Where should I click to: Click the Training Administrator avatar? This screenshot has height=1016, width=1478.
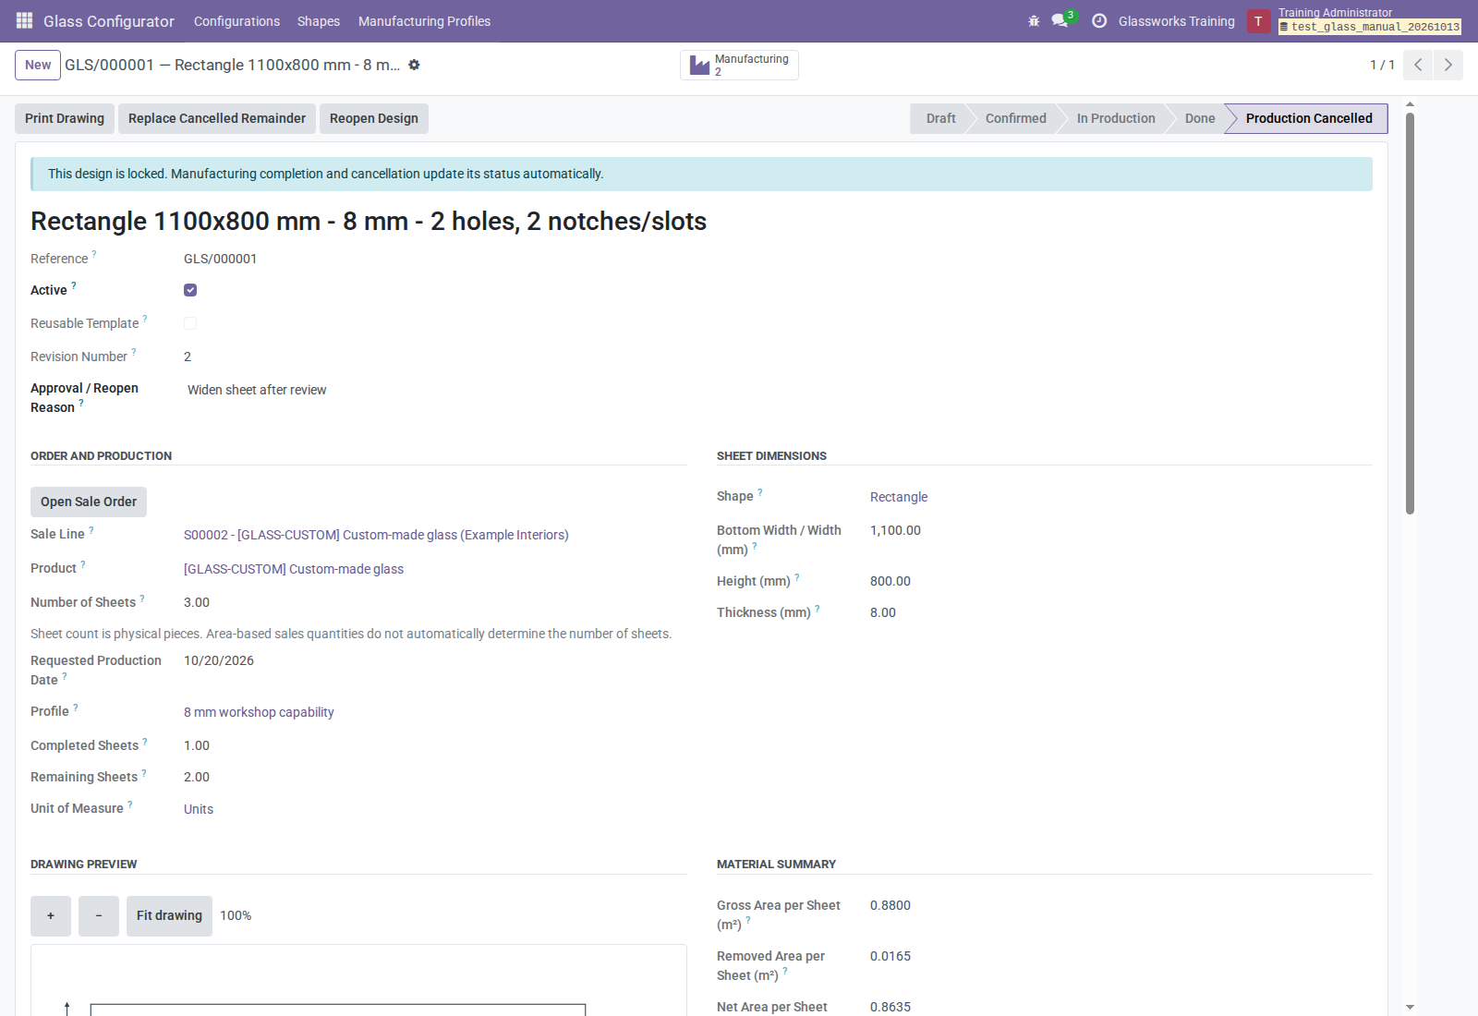pos(1258,21)
